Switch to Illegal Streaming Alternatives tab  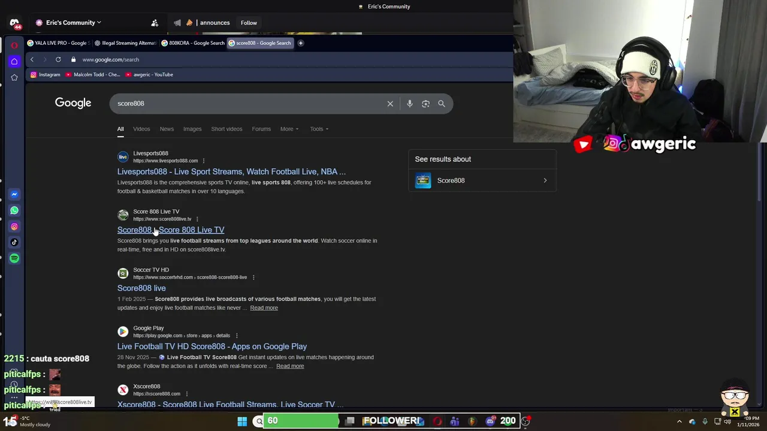click(125, 43)
